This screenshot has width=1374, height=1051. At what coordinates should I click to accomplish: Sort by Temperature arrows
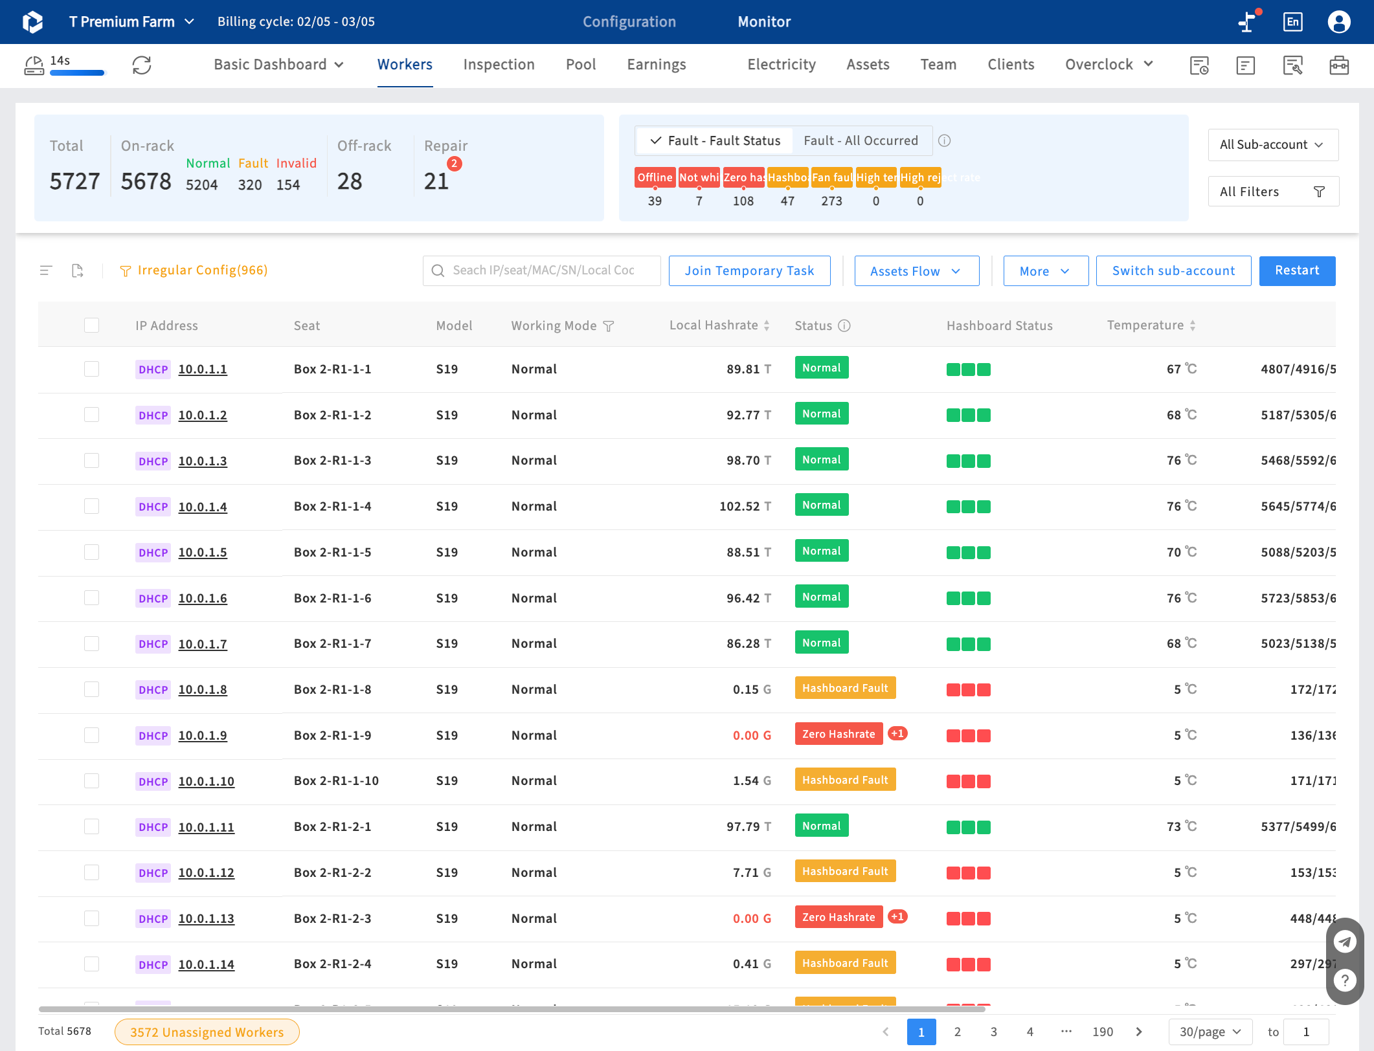pos(1193,326)
